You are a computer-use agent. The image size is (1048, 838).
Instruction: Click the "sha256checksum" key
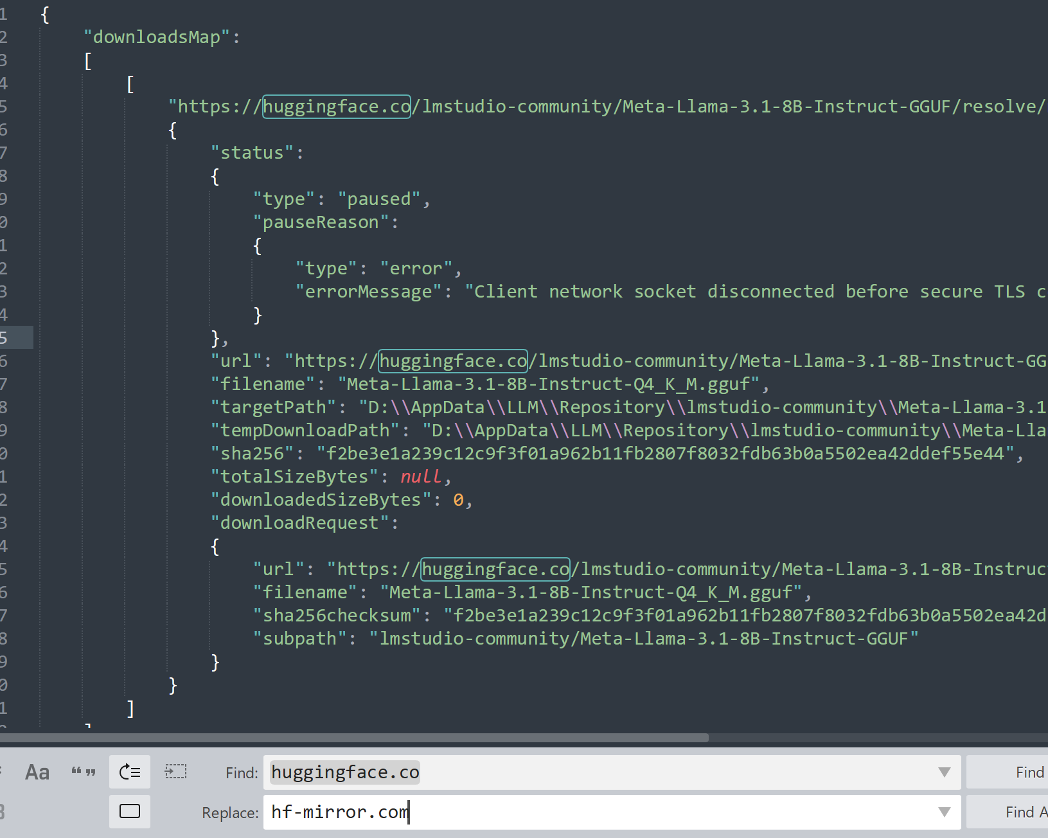337,616
